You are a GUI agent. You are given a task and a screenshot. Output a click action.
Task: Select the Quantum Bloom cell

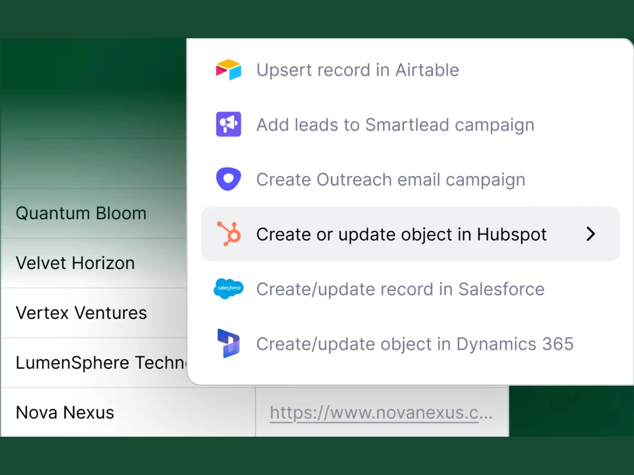coord(94,213)
